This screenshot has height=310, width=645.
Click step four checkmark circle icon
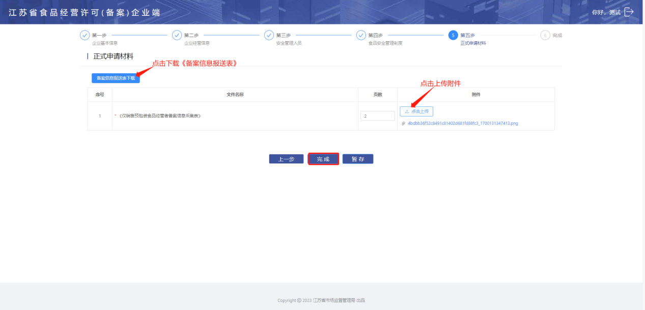tap(361, 35)
